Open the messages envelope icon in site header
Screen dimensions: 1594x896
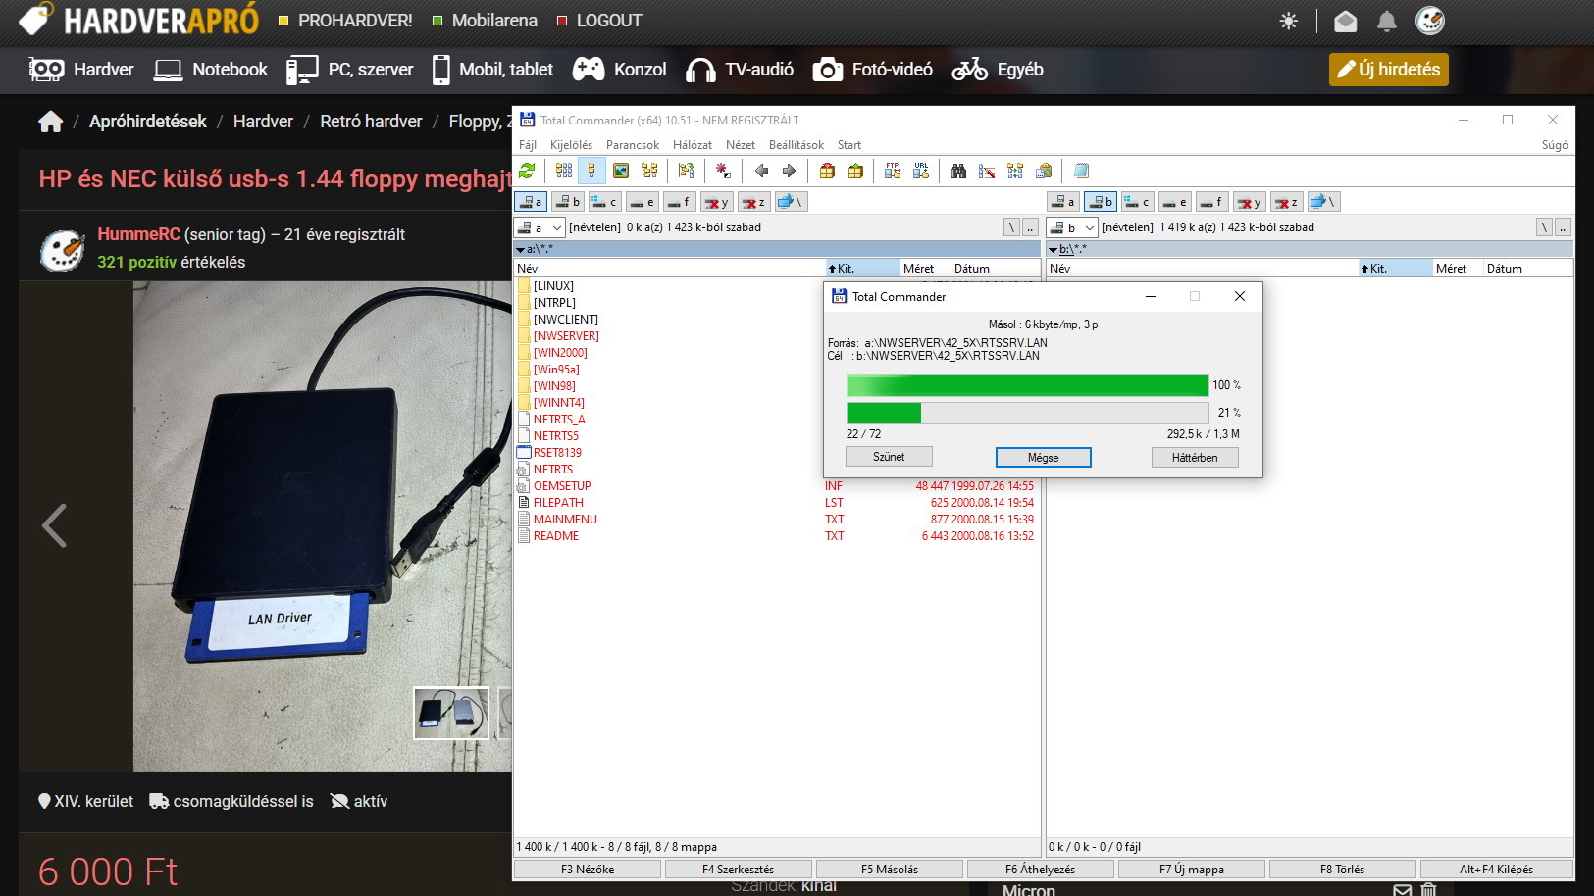pyautogui.click(x=1346, y=21)
